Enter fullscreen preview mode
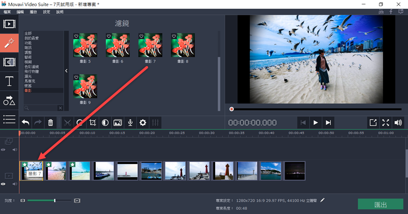This screenshot has width=408, height=214. (386, 123)
